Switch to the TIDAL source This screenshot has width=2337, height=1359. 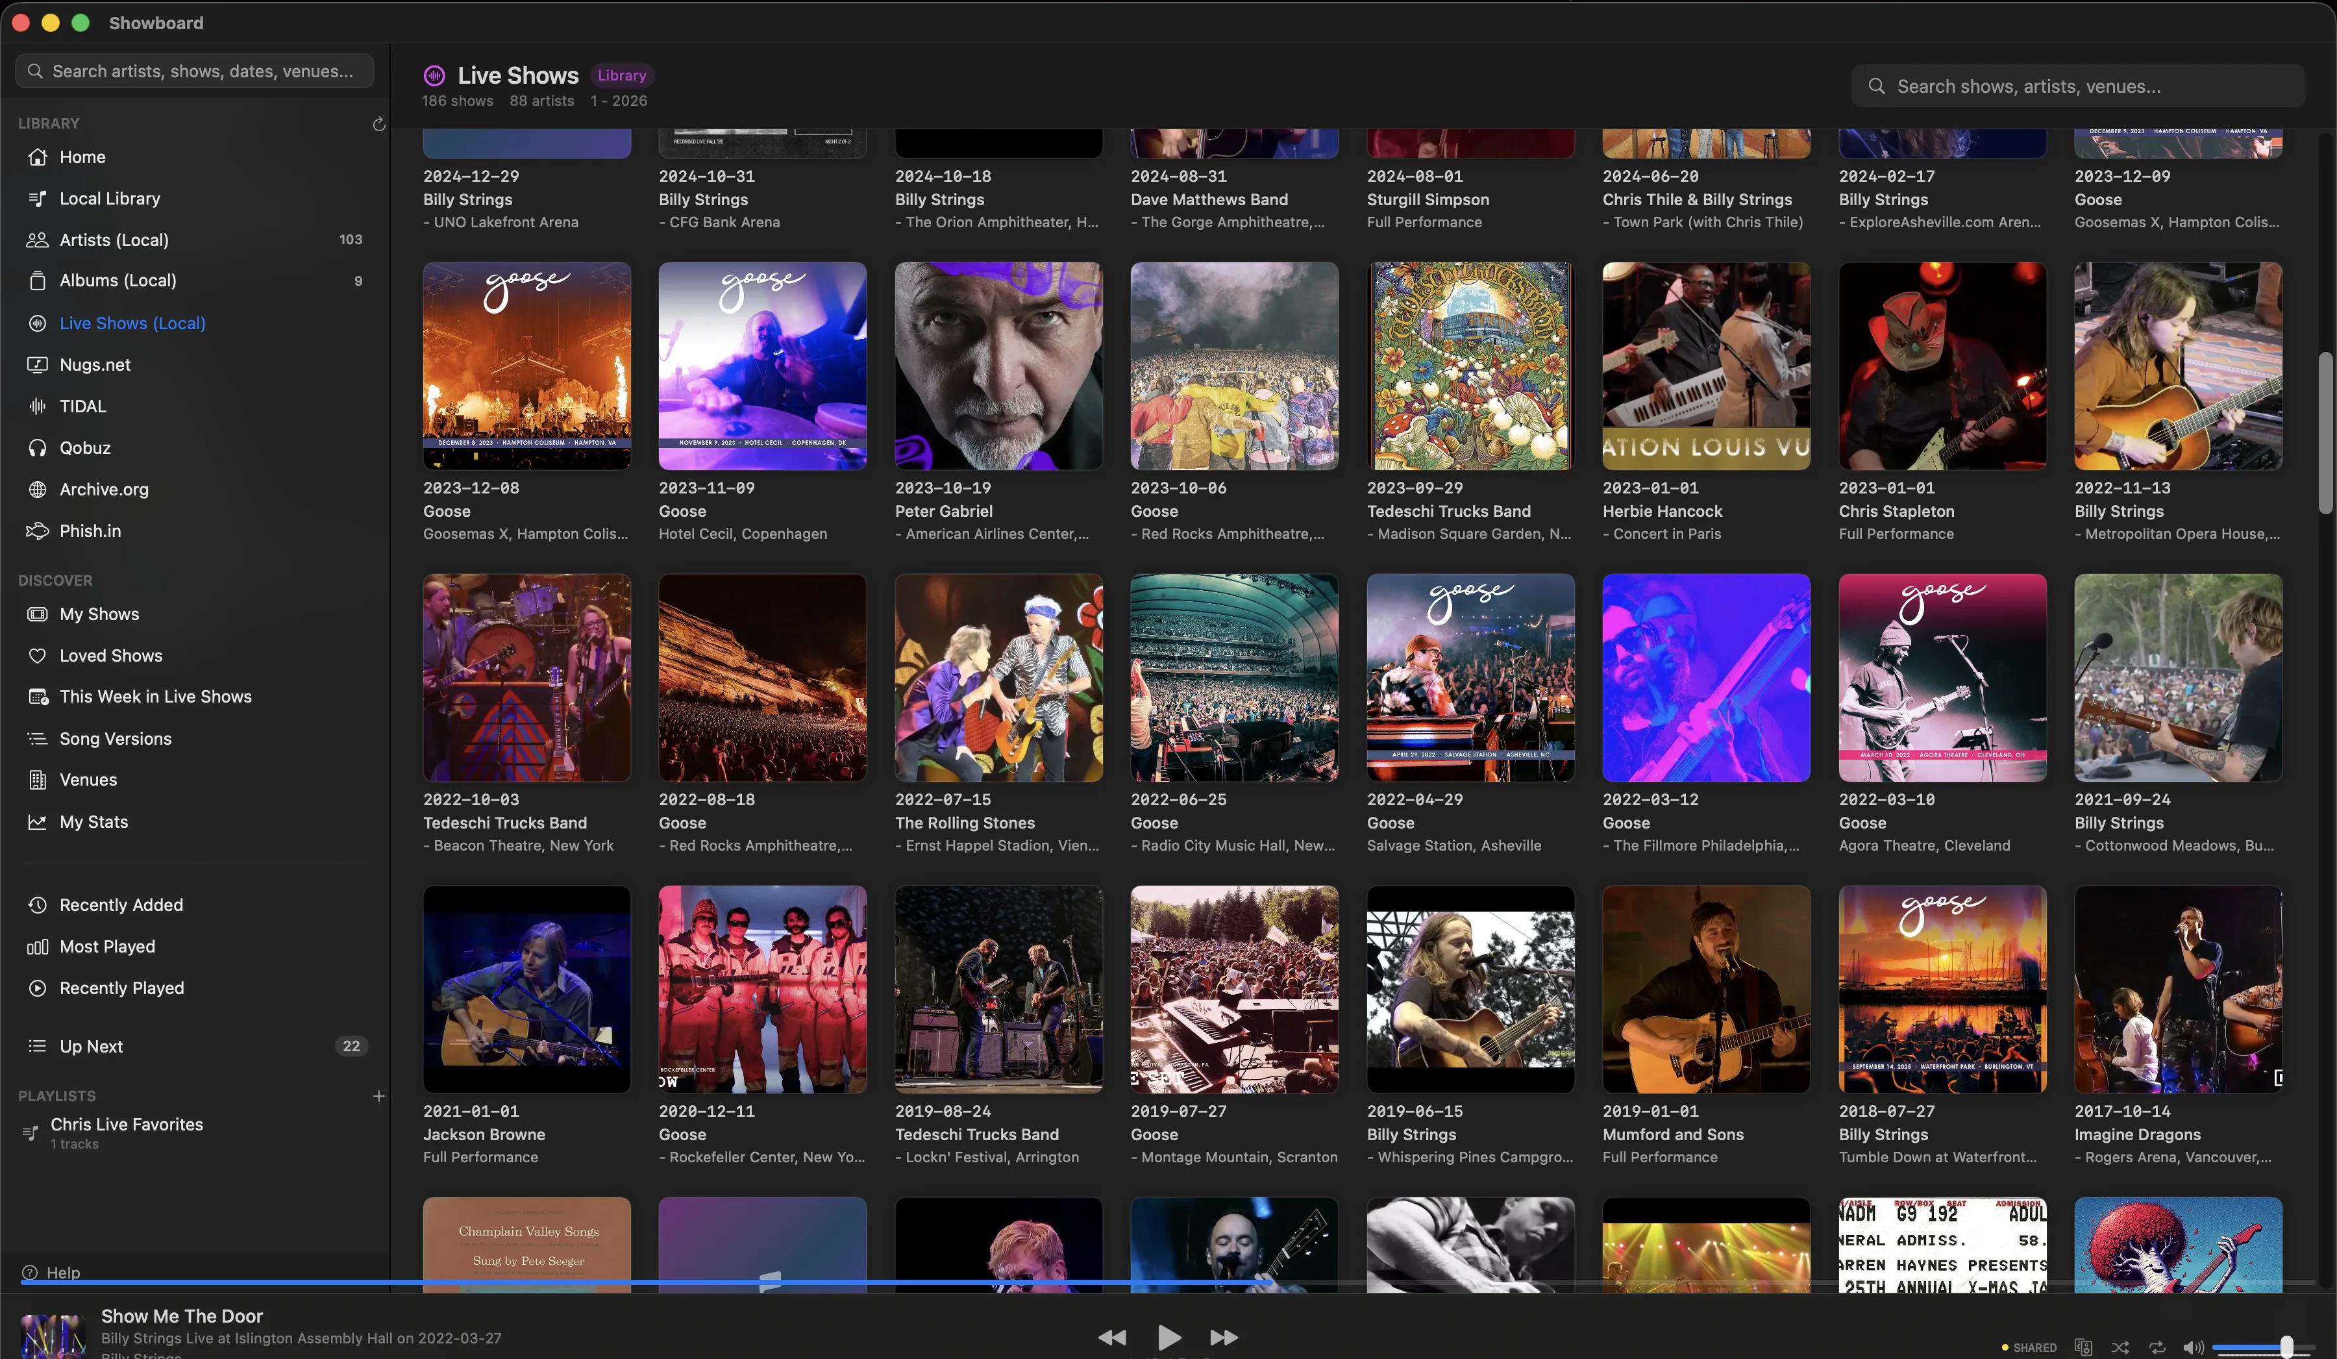point(82,406)
